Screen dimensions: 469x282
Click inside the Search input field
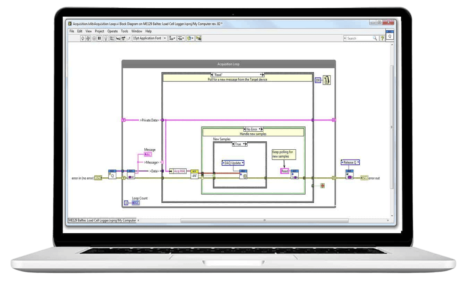tap(359, 38)
